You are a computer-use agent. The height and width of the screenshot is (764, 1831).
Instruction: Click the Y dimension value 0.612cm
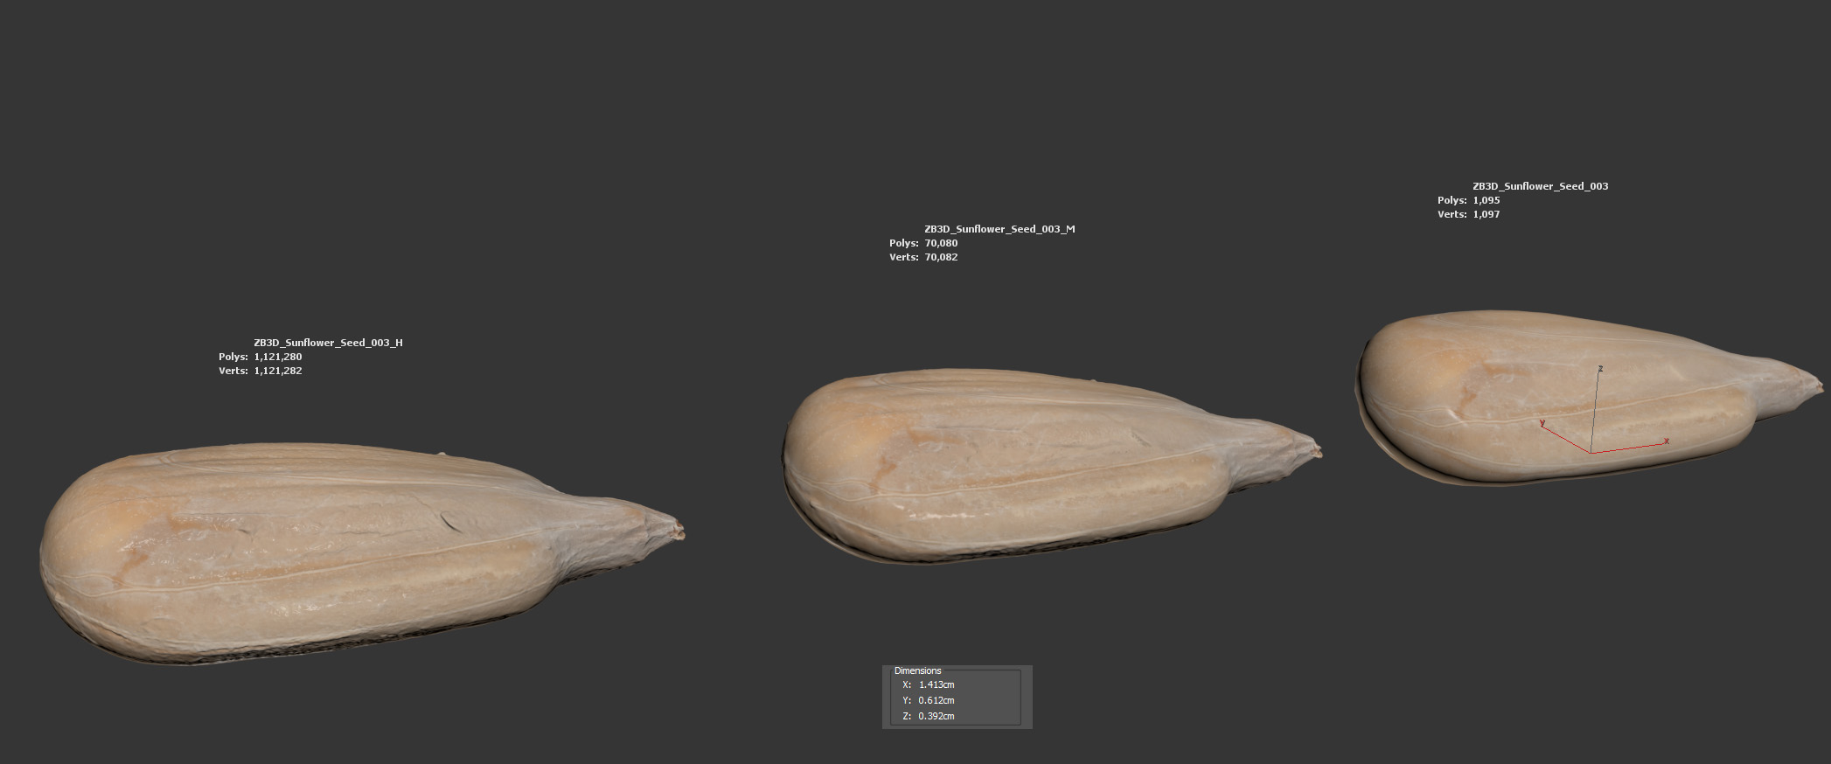click(936, 701)
